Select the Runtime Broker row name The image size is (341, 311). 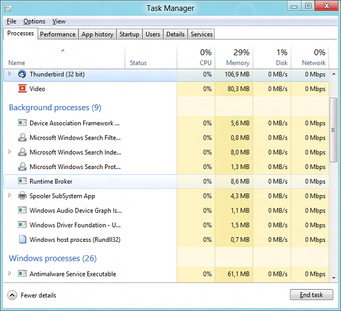pyautogui.click(x=51, y=181)
